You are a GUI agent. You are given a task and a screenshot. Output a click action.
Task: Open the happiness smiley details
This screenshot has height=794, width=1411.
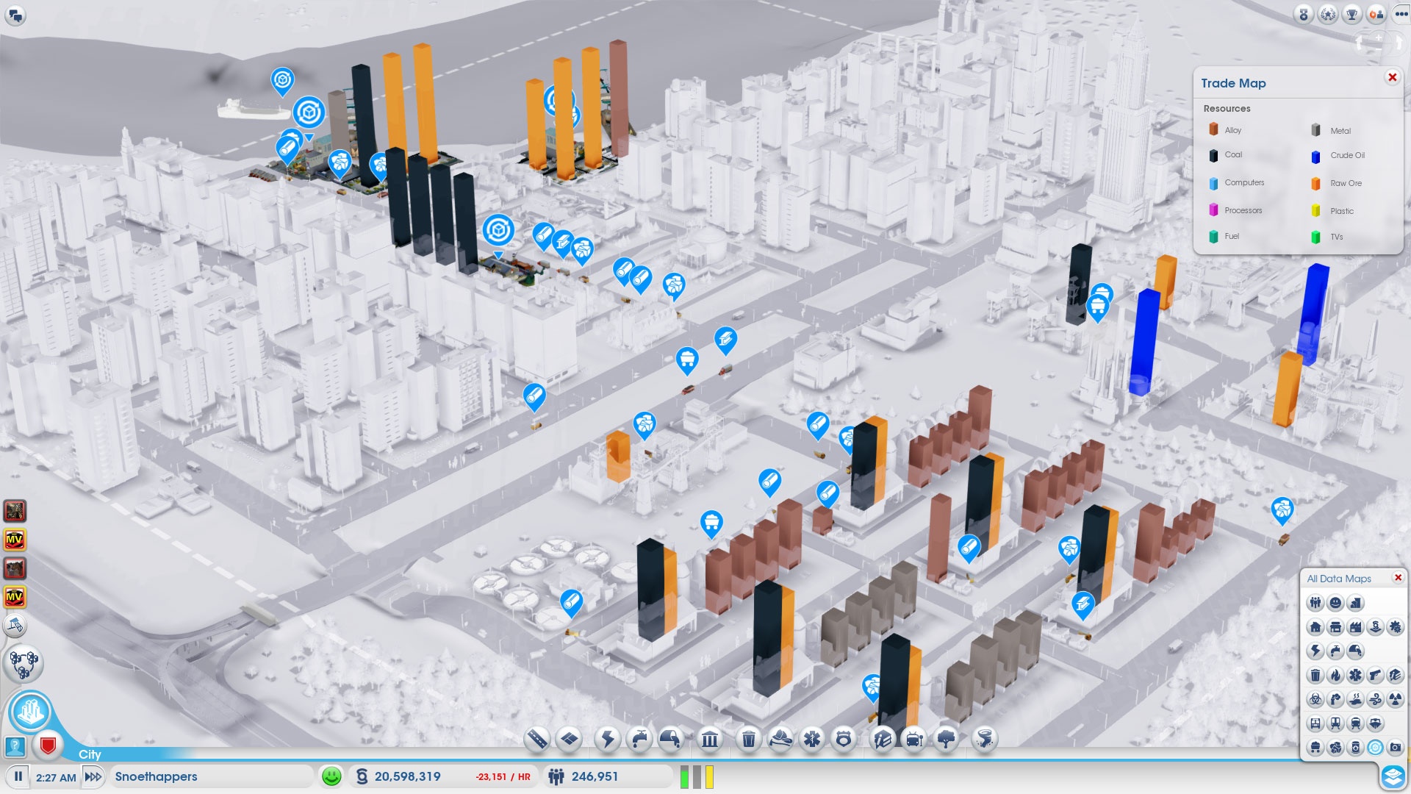point(332,776)
